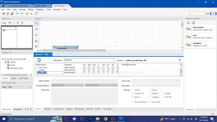Click the Windows Start button
This screenshot has width=217, height=122.
[x=4, y=119]
